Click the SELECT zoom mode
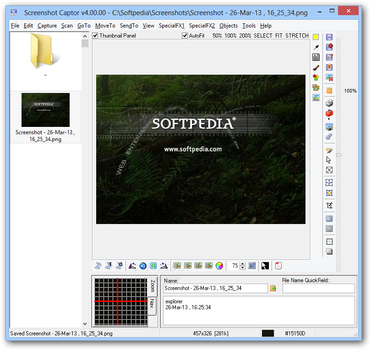This screenshot has width=371, height=350. [263, 35]
